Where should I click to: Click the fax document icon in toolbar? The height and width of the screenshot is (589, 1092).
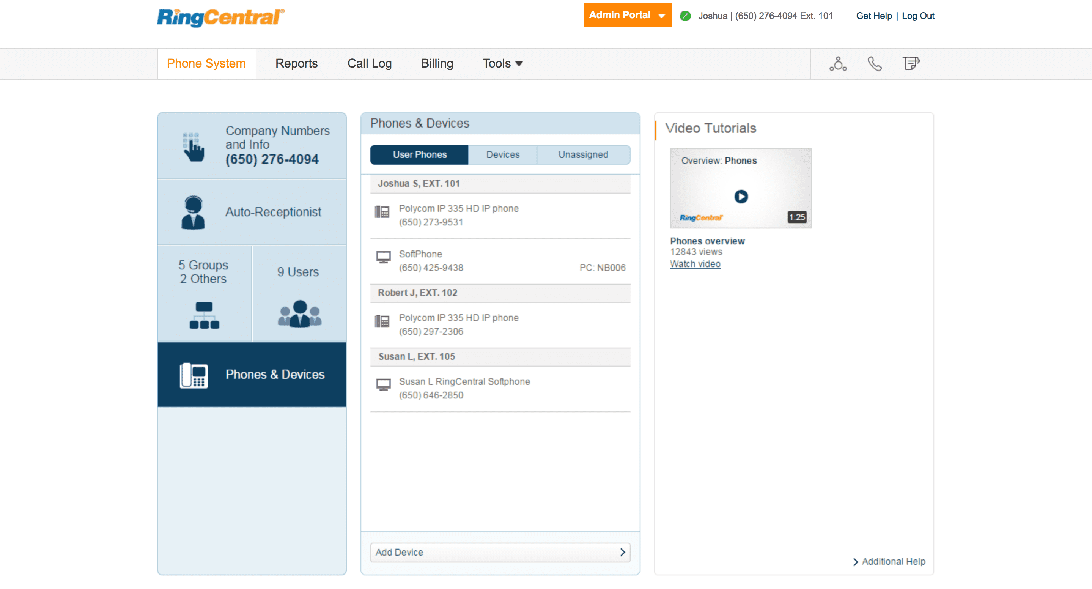tap(911, 64)
